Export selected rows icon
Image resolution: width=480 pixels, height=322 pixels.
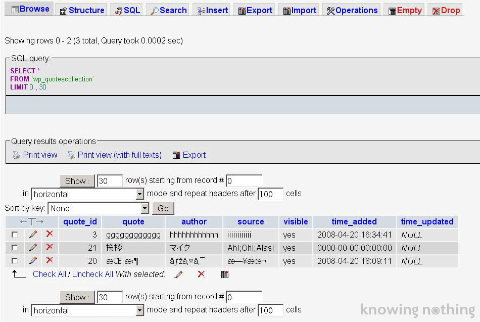click(x=225, y=274)
